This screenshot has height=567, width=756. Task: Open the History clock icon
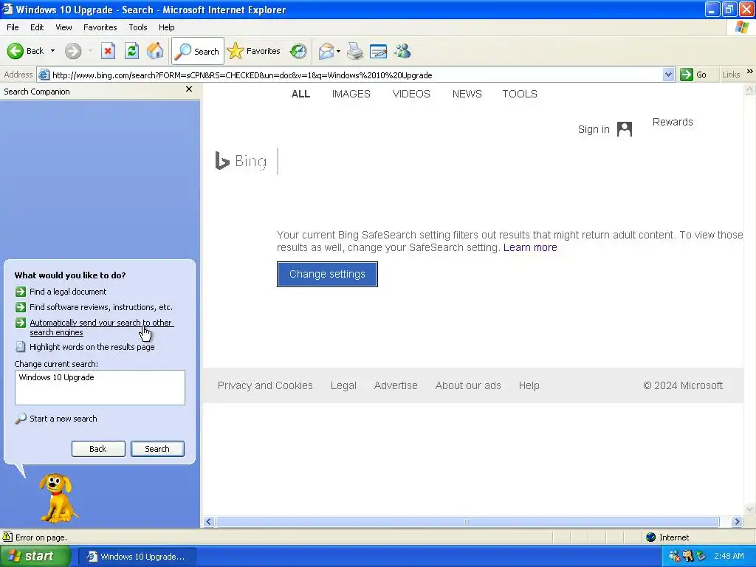(298, 51)
